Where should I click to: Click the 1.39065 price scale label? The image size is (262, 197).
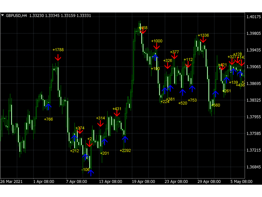coord(254,67)
